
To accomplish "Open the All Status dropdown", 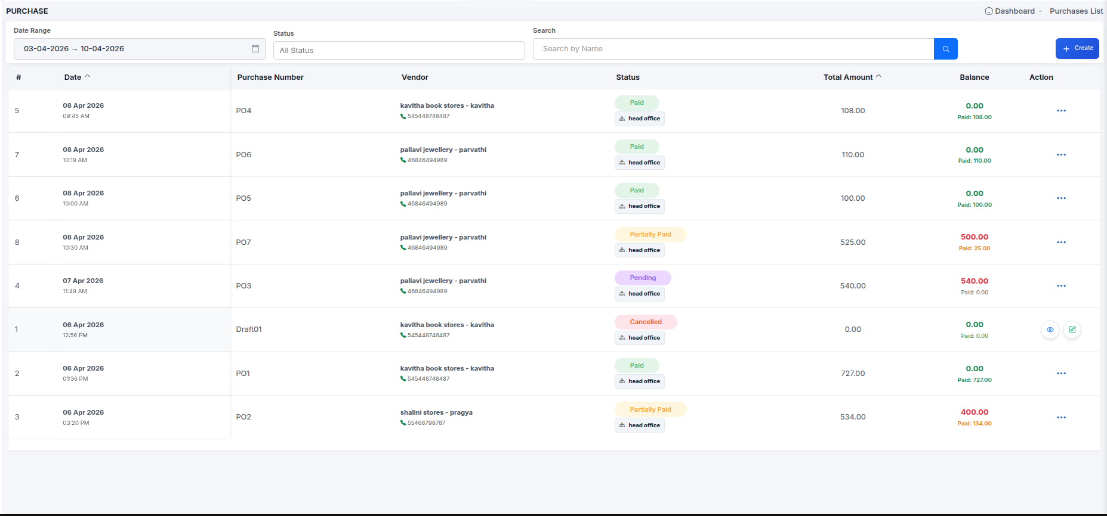I will 399,51.
